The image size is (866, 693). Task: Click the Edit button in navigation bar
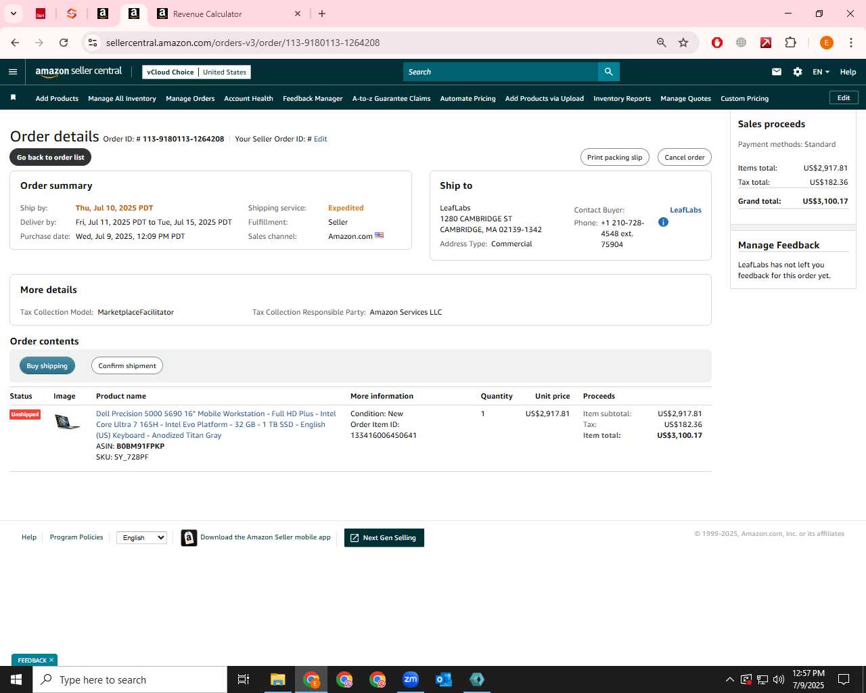tap(844, 97)
